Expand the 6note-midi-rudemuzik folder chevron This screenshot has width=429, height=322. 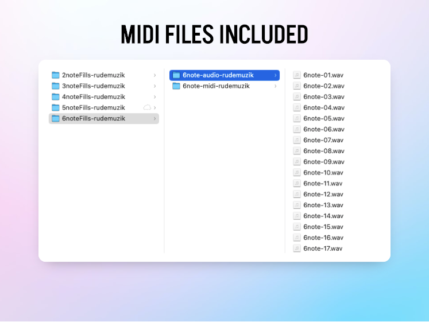[x=276, y=86]
